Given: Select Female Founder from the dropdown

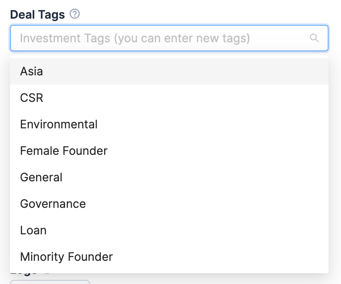Looking at the screenshot, I should [x=63, y=151].
